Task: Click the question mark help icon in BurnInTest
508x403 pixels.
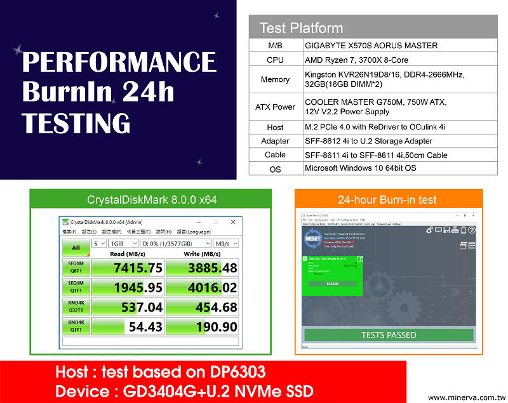Action: [x=472, y=230]
